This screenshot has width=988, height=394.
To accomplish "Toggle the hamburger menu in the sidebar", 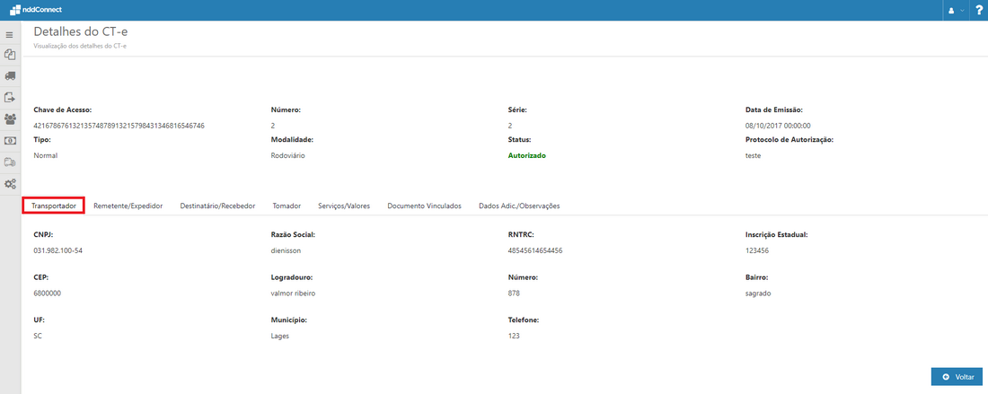I will [10, 34].
